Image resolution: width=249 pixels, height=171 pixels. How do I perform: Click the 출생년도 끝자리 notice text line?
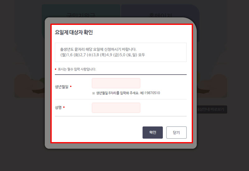pos(98,49)
